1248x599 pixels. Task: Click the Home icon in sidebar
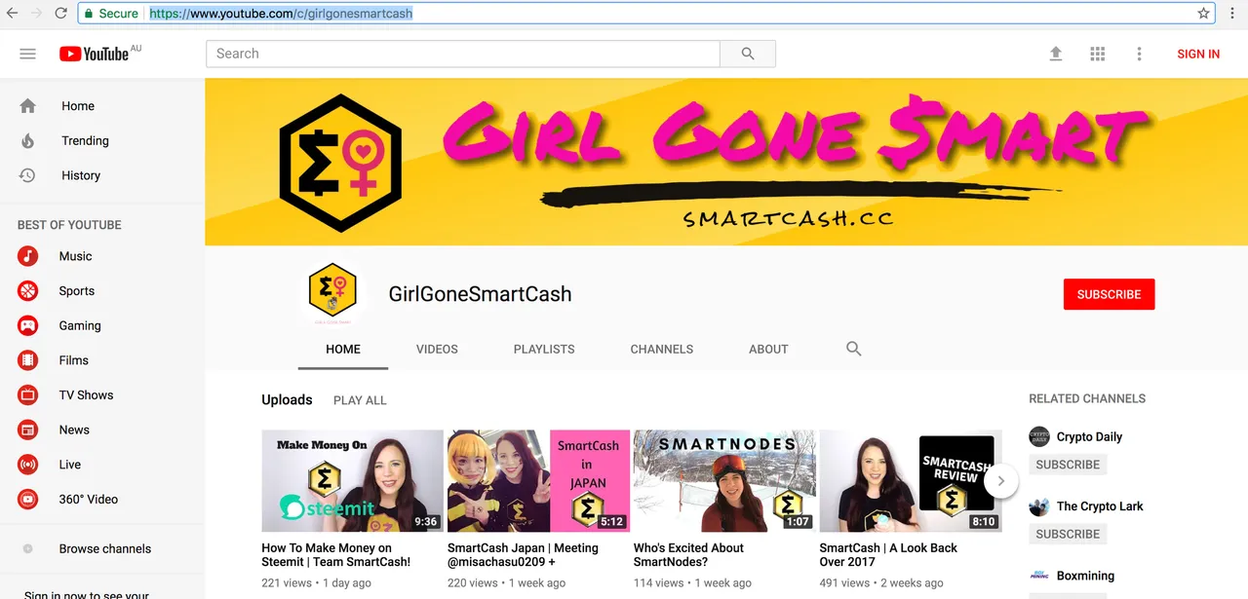point(27,106)
